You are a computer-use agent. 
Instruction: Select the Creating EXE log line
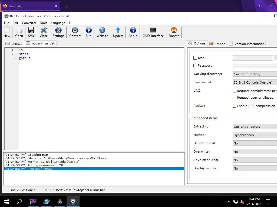pyautogui.click(x=94, y=155)
